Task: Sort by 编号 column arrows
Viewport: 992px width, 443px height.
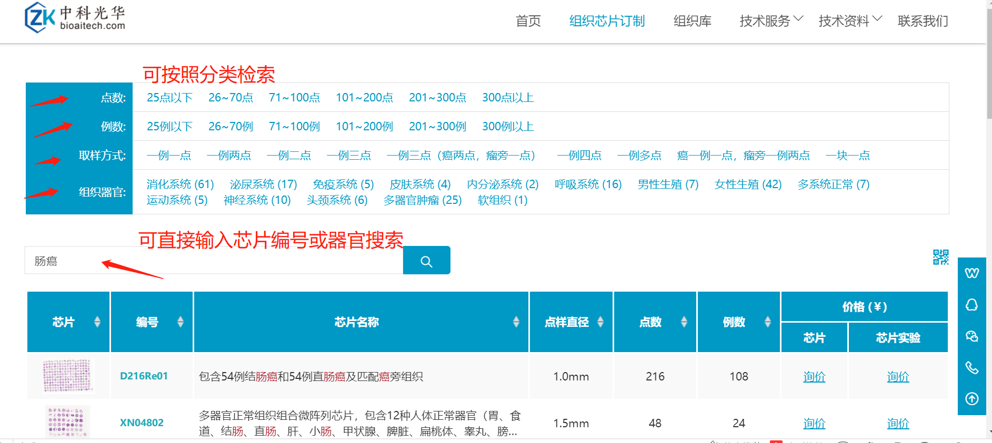Action: (x=181, y=322)
